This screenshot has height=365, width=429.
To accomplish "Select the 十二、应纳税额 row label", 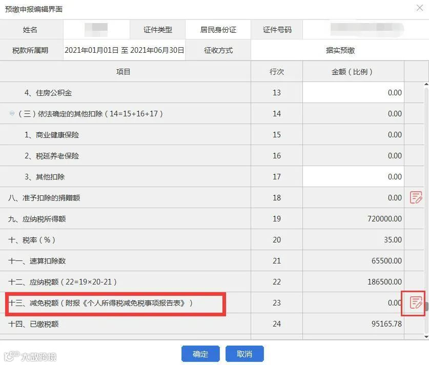I will coord(63,282).
